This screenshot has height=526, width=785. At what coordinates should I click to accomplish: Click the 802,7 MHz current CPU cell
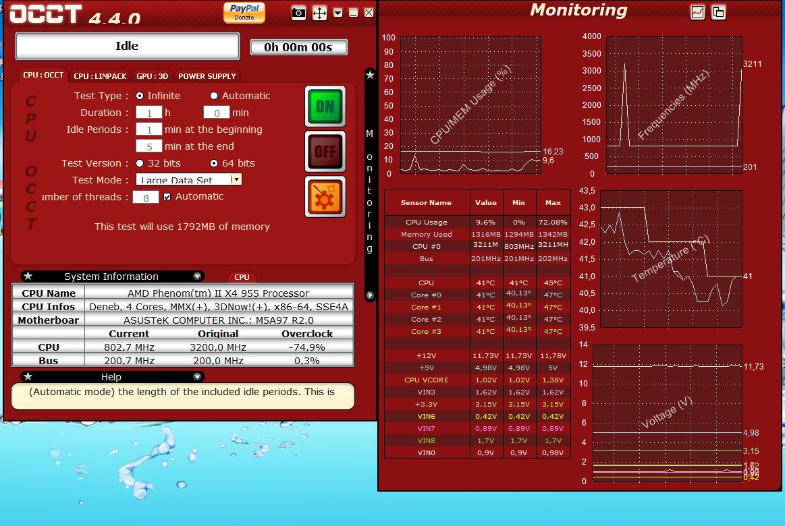point(129,347)
